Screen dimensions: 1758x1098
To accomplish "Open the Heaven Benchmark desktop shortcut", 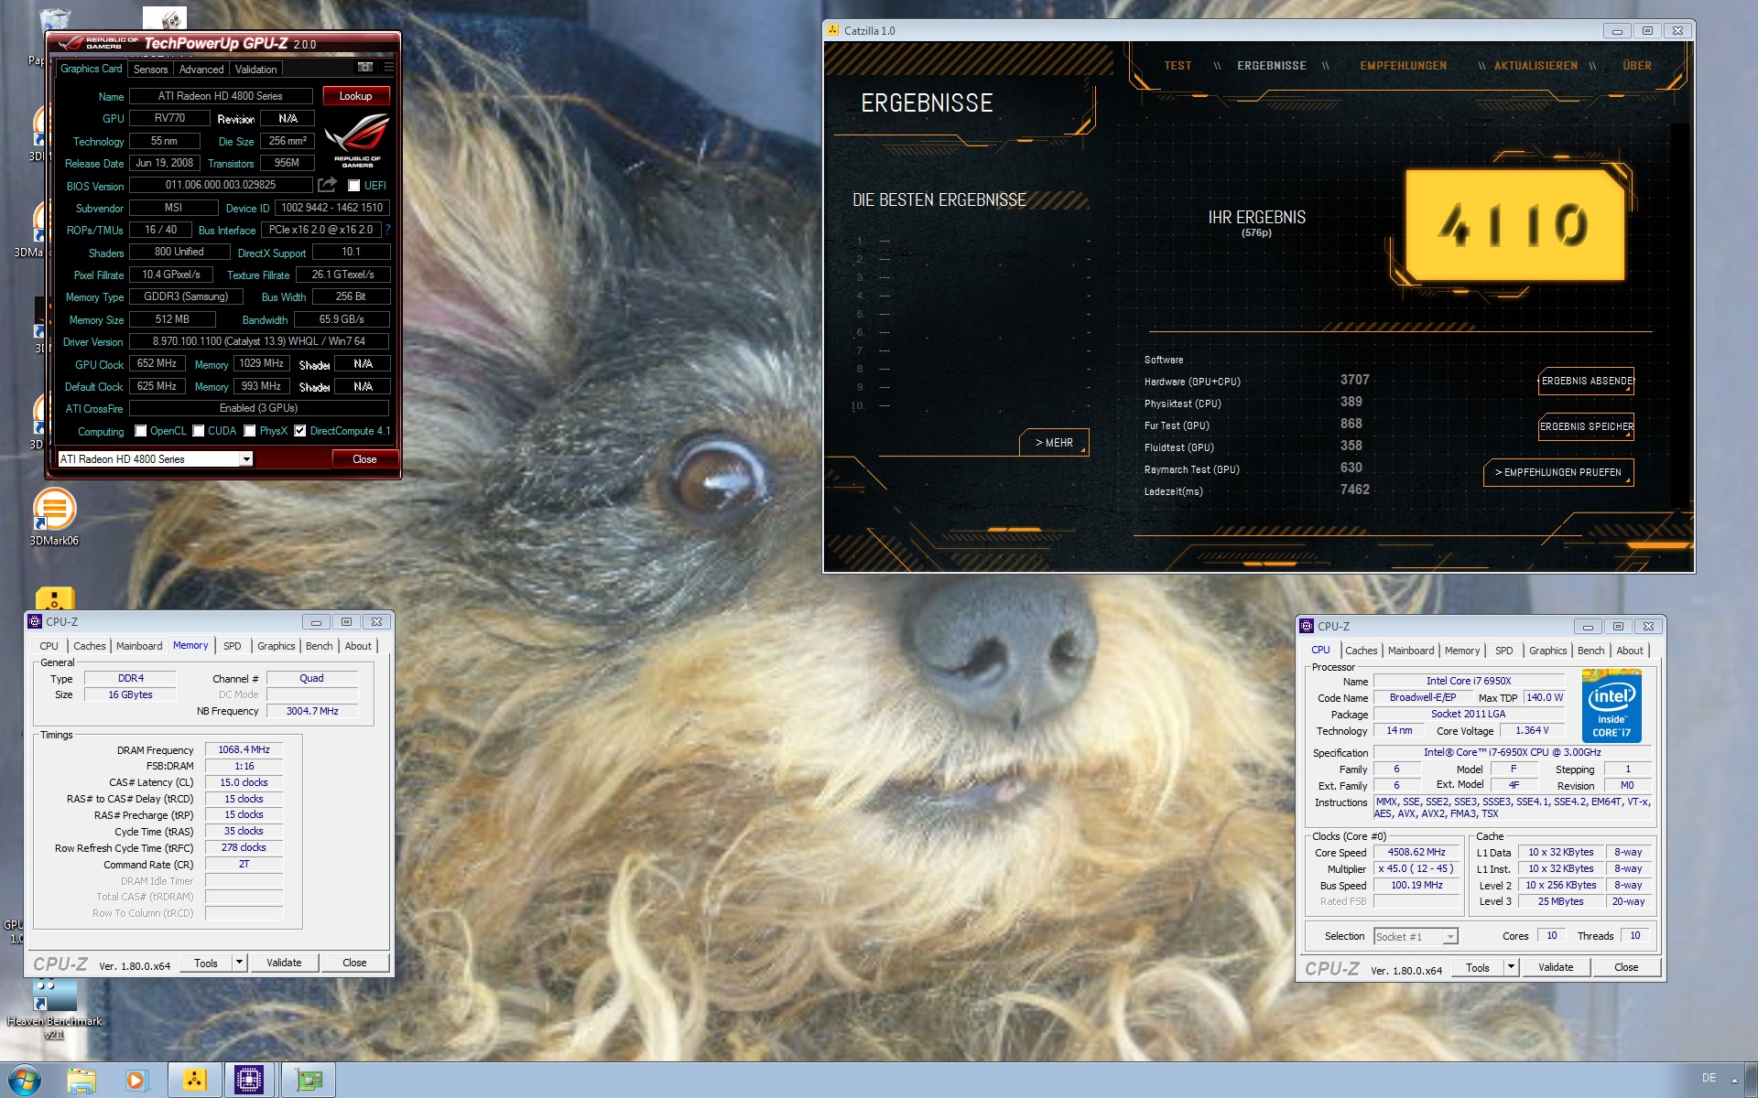I will pos(54,1006).
